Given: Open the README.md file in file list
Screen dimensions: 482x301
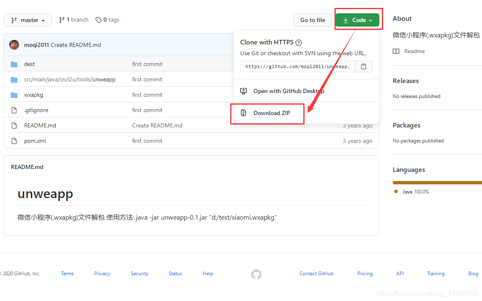Looking at the screenshot, I should 40,125.
